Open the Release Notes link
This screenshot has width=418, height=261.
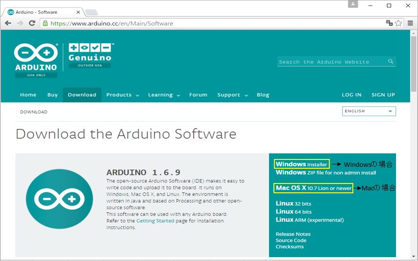pyautogui.click(x=293, y=234)
